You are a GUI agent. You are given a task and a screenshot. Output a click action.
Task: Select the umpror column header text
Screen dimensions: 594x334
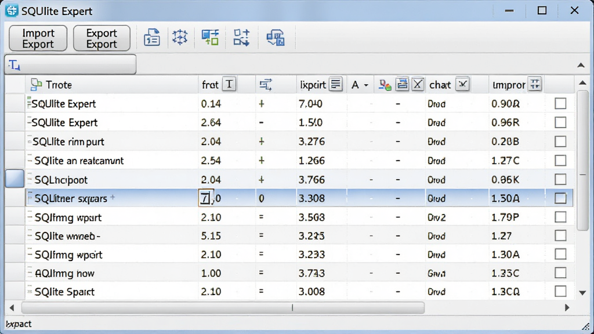click(509, 85)
